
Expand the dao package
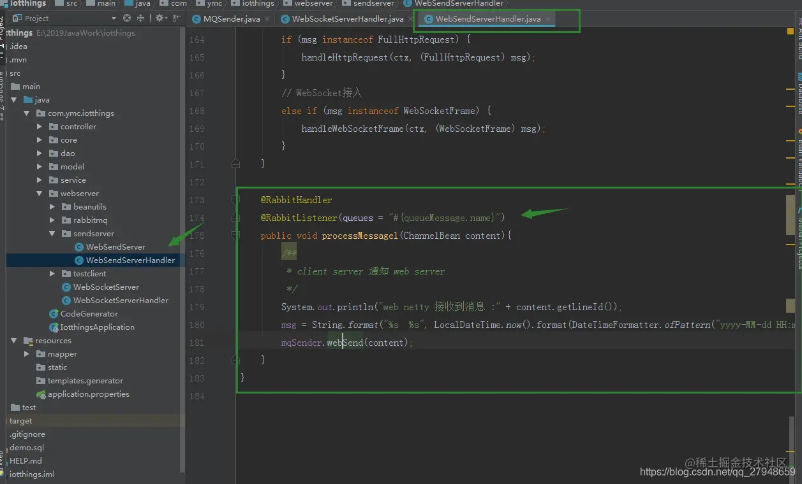click(40, 153)
